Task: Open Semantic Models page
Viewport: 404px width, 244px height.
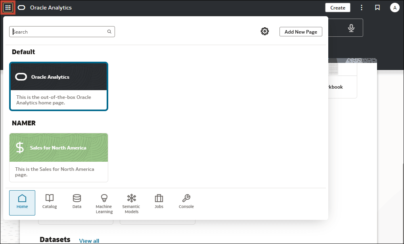Action: point(131,204)
